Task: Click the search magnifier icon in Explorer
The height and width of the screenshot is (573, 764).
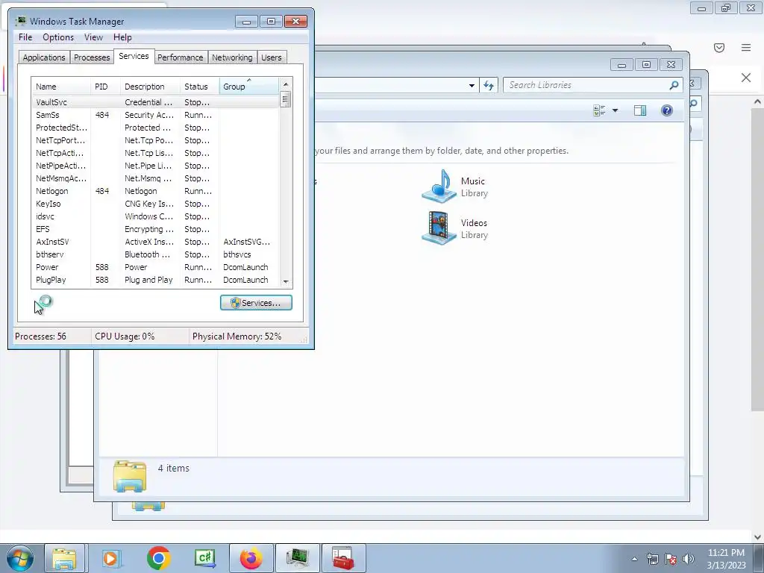Action: (x=674, y=85)
